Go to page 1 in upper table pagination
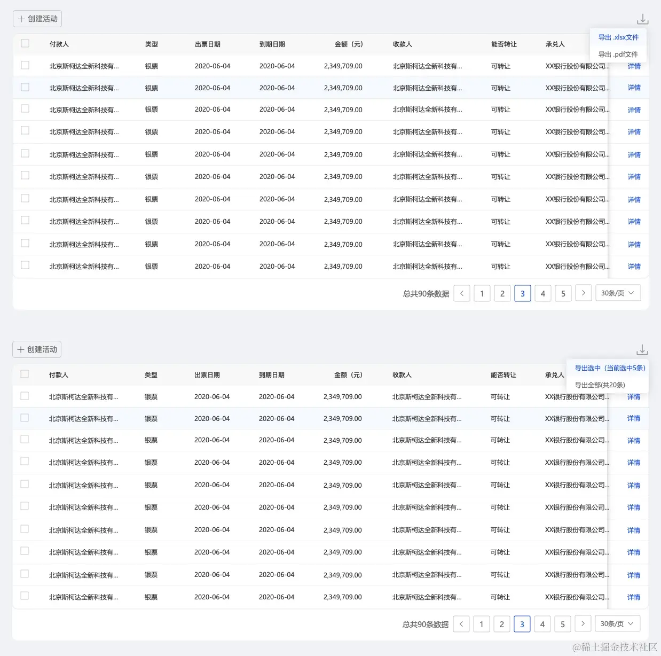 (x=482, y=293)
